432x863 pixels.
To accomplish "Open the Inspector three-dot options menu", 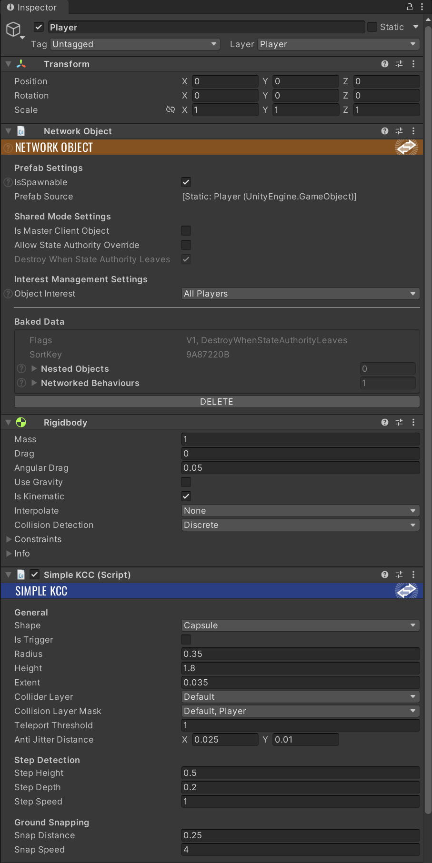I will [x=422, y=7].
